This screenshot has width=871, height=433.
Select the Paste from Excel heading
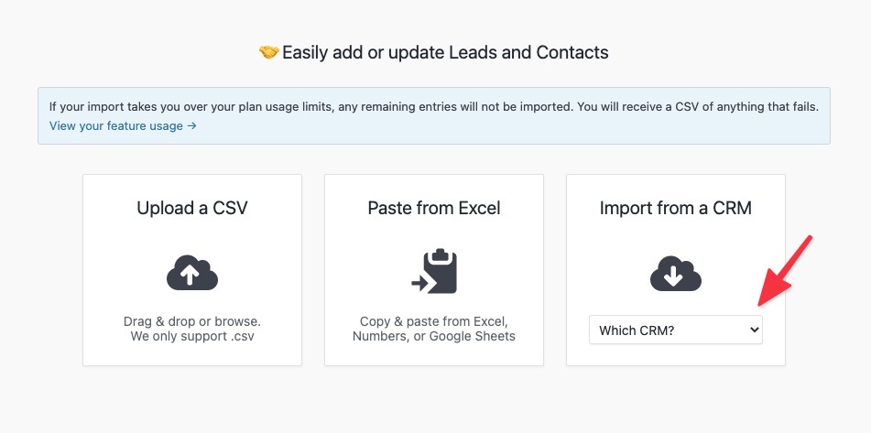[x=434, y=208]
